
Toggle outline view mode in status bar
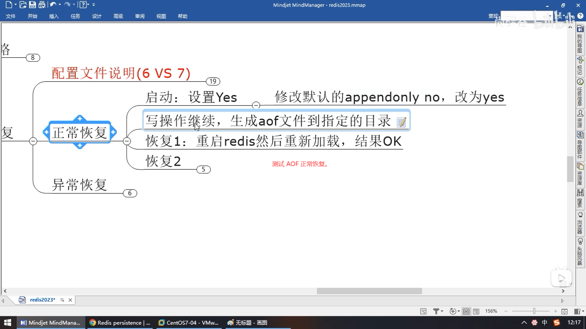click(476, 311)
